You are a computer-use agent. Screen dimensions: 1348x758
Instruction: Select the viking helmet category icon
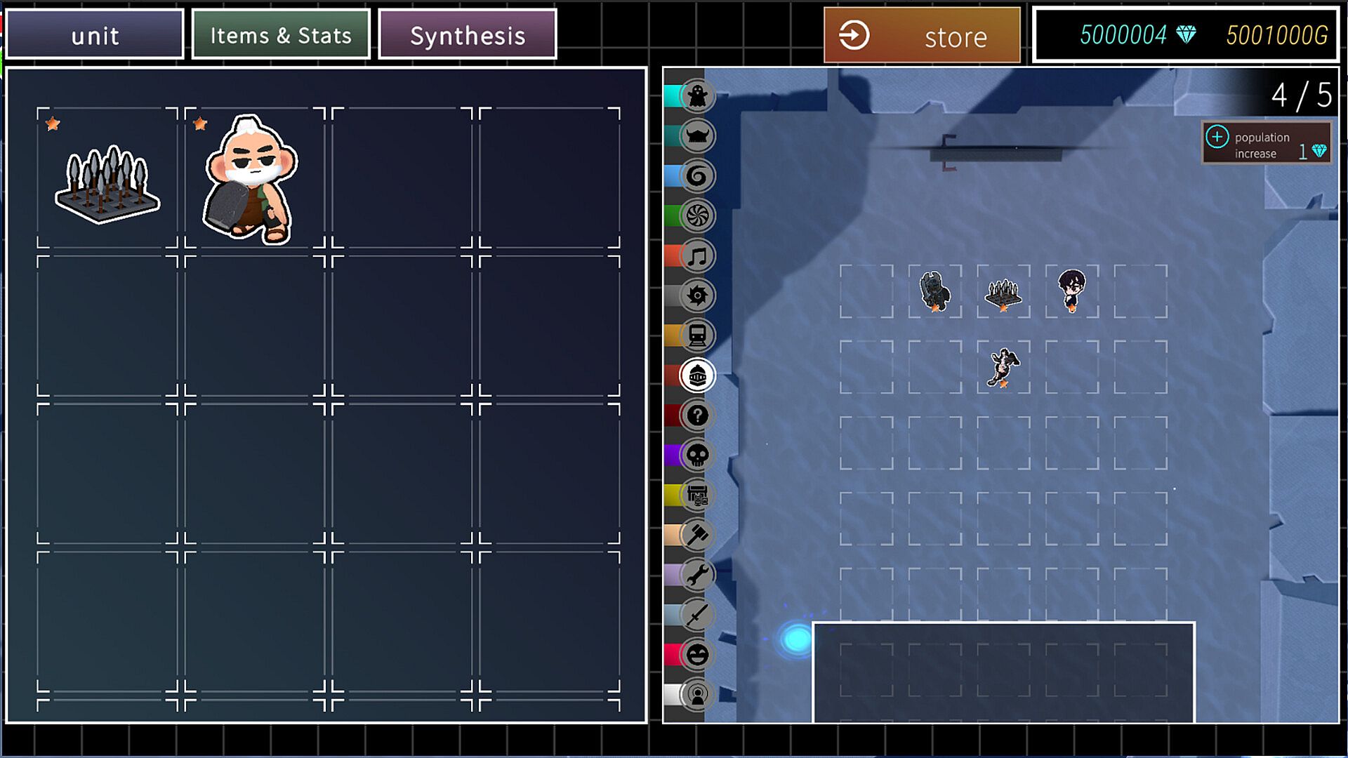coord(696,135)
